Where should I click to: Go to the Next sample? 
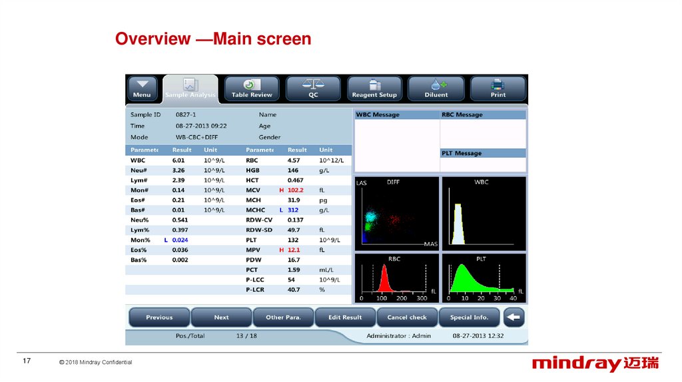(221, 317)
